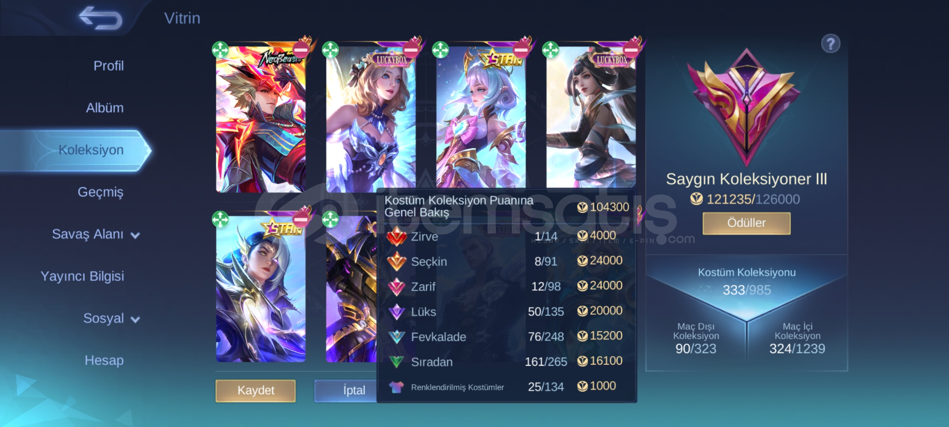The height and width of the screenshot is (427, 949).
Task: Click the green move handle on dark-haired Luckybox skin
Action: click(x=550, y=50)
